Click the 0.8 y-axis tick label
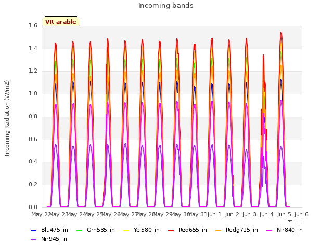 coord(33,116)
